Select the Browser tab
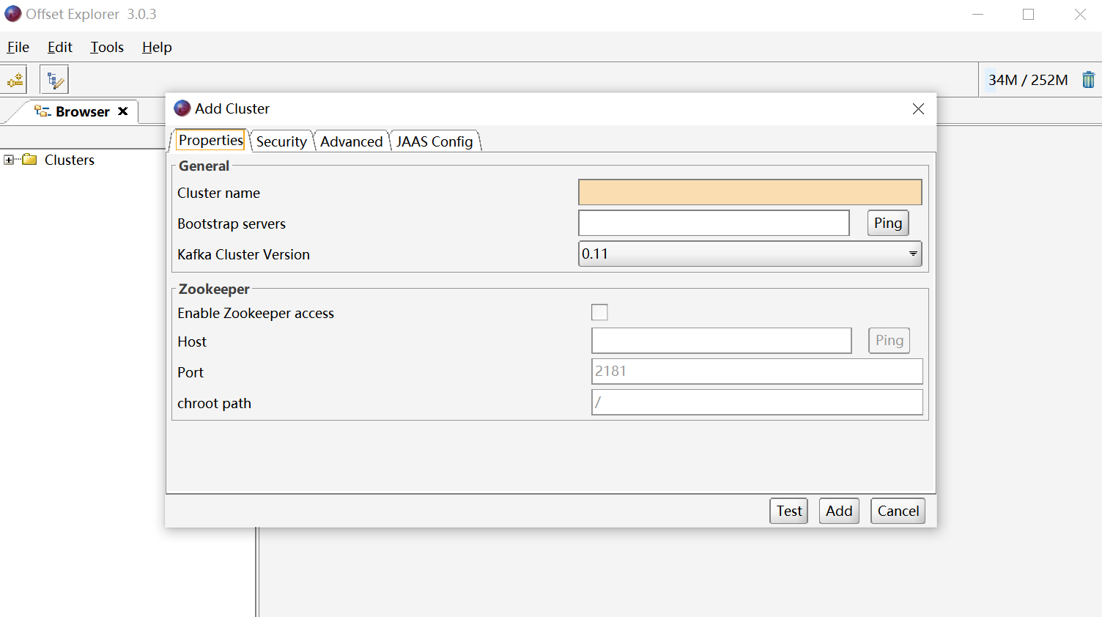The width and height of the screenshot is (1102, 617). (82, 111)
